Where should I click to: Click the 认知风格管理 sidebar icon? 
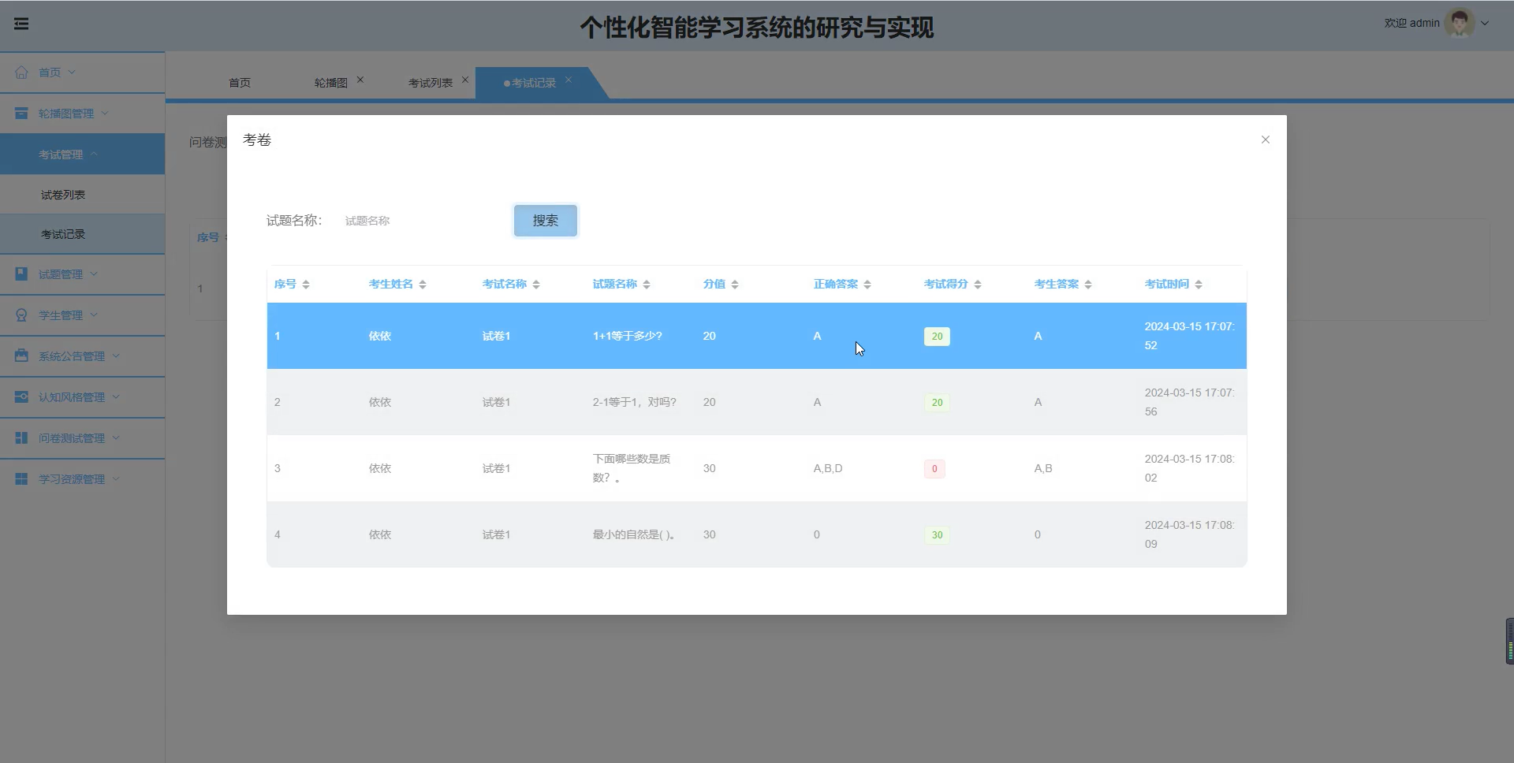point(21,396)
